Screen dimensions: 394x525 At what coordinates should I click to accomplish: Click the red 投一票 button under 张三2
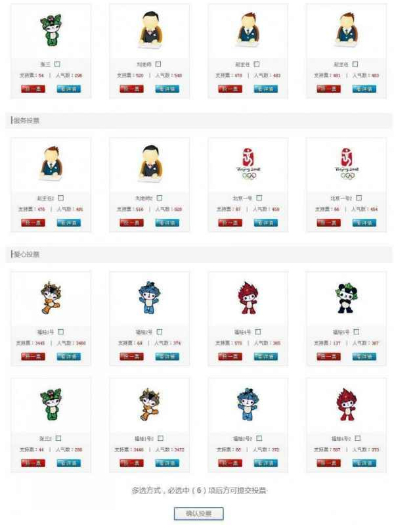(x=33, y=463)
